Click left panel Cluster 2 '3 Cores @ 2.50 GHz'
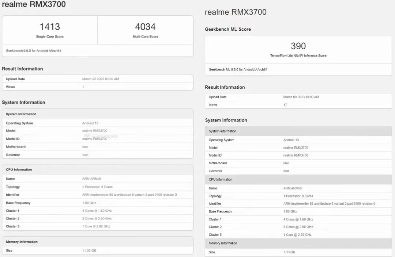Image resolution: width=395 pixels, height=257 pixels. (x=97, y=219)
